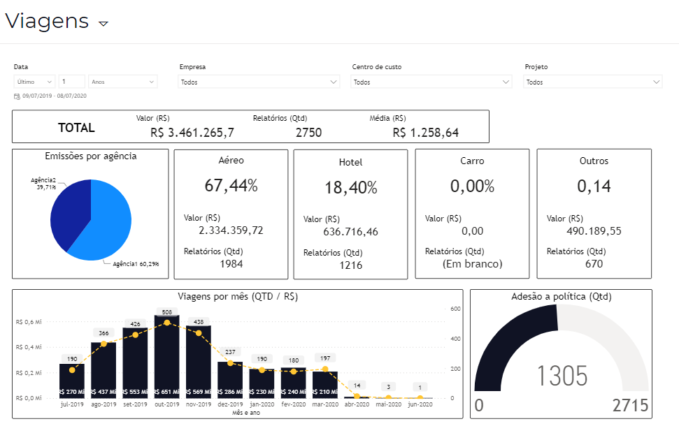Click the jul-2019 bar in Viagens por mês

point(72,381)
